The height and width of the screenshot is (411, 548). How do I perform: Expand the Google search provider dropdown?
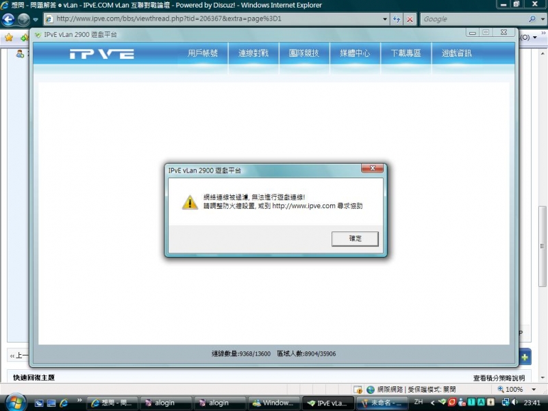click(x=543, y=19)
